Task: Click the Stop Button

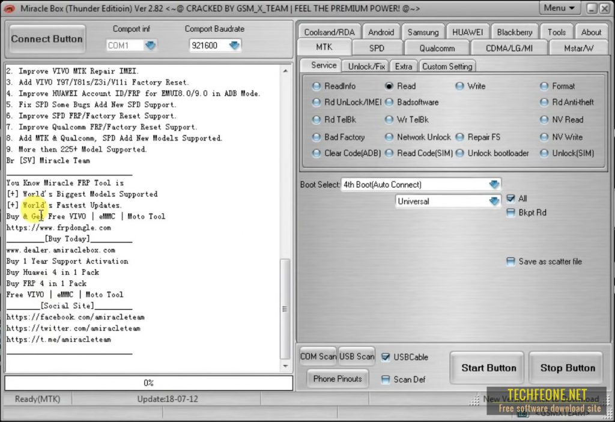Action: [567, 368]
